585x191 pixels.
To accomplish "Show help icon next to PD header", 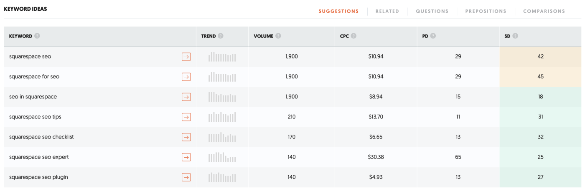I will click(x=433, y=36).
